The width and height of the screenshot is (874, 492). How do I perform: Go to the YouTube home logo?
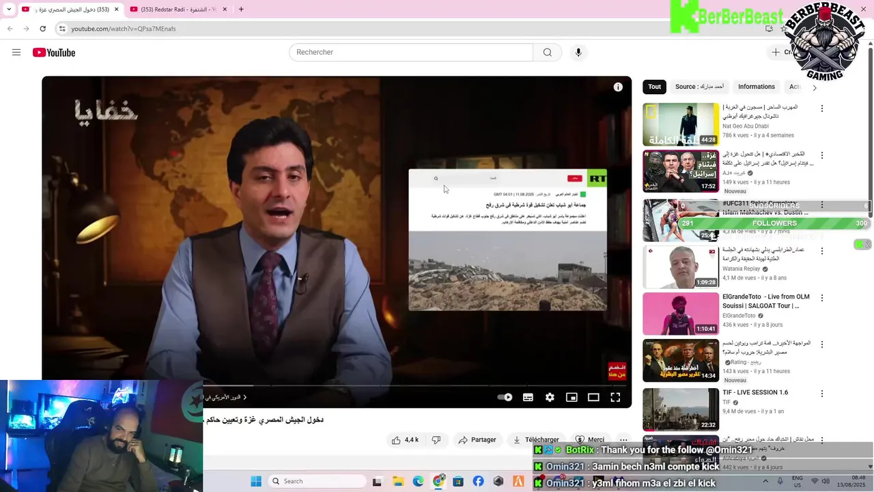[54, 53]
